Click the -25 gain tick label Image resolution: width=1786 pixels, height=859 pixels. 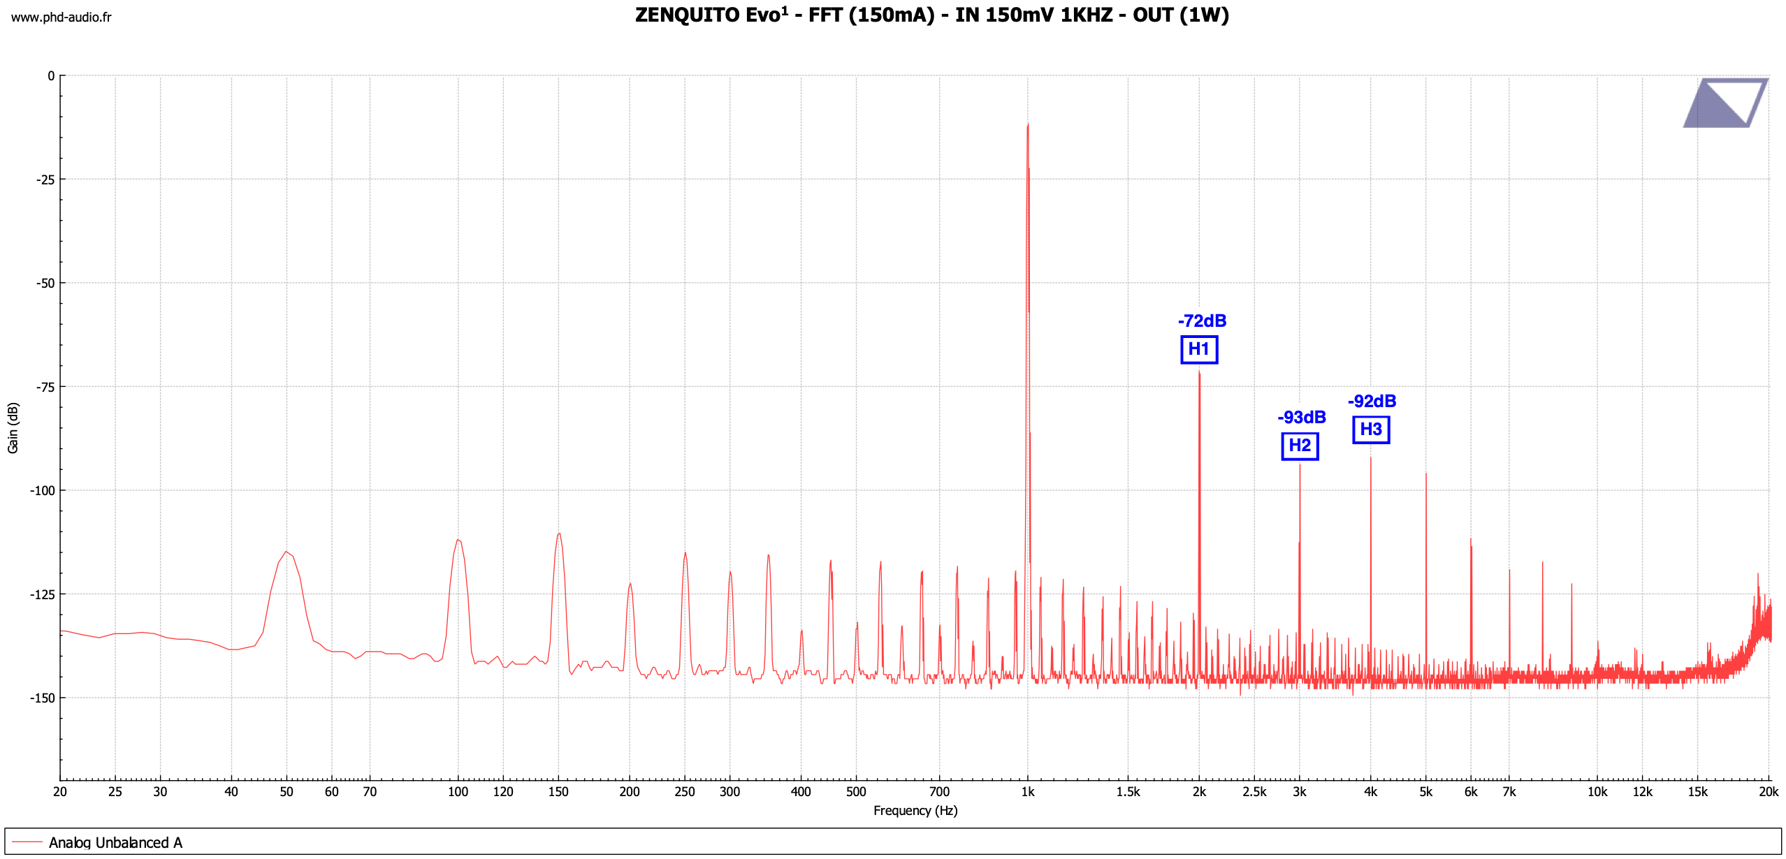click(x=45, y=180)
